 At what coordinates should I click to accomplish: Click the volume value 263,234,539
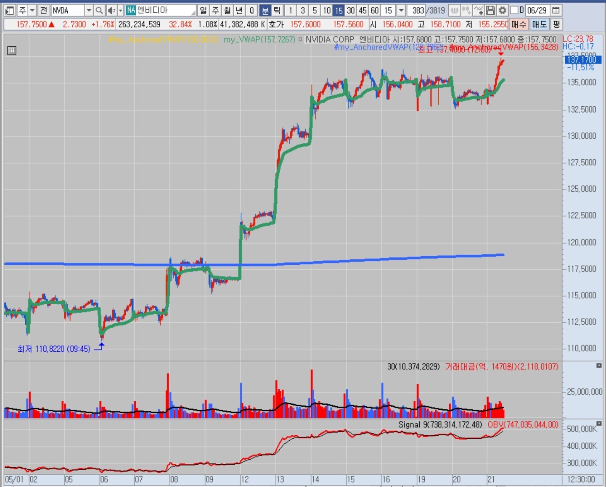140,24
